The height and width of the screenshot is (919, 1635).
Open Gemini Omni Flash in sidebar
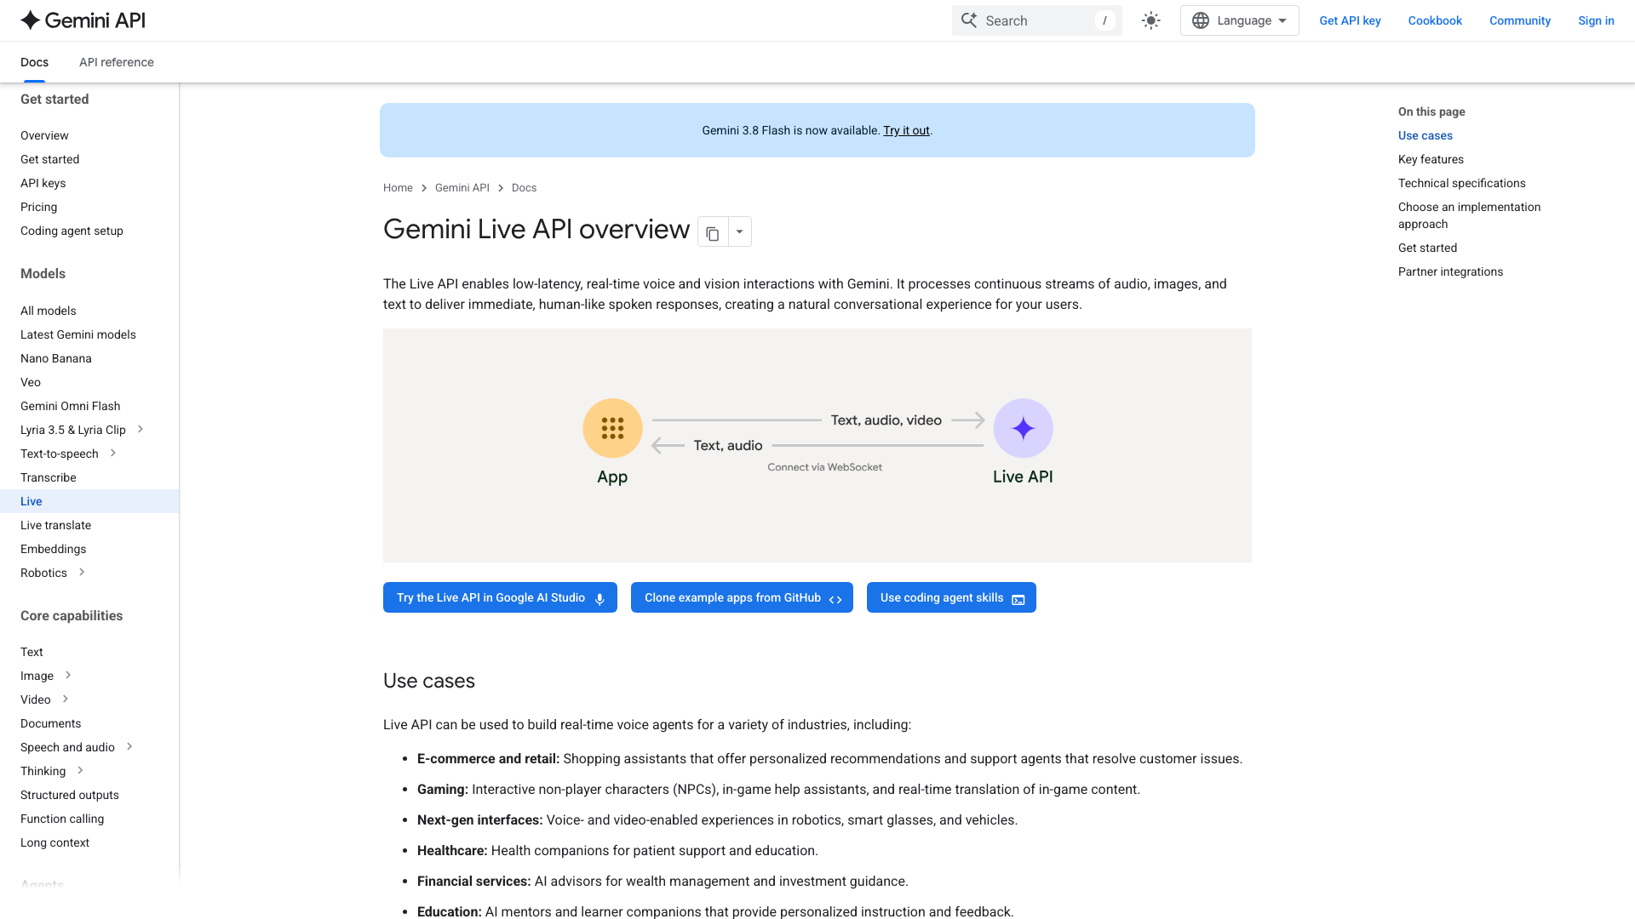pos(71,406)
